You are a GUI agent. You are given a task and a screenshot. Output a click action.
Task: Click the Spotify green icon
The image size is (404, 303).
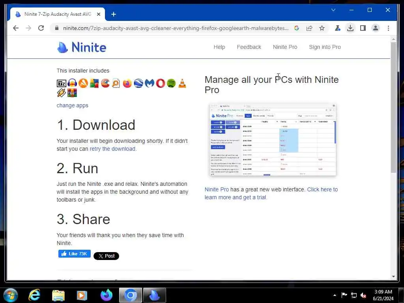pyautogui.click(x=171, y=83)
